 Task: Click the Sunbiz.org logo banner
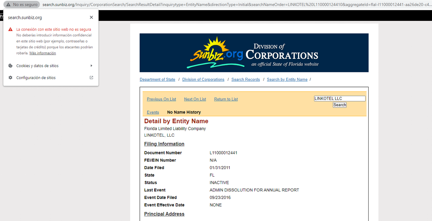tap(254, 53)
